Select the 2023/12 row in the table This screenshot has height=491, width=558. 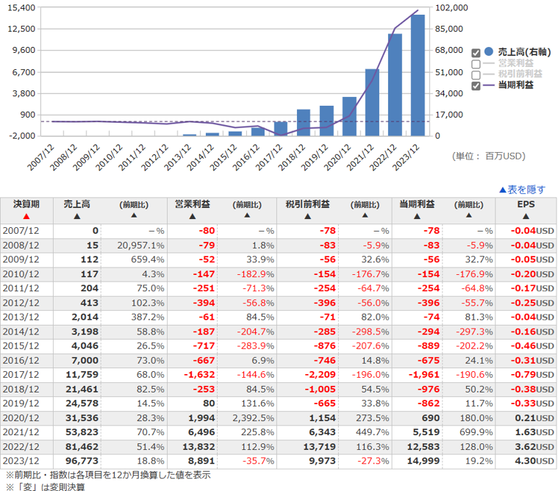(279, 460)
